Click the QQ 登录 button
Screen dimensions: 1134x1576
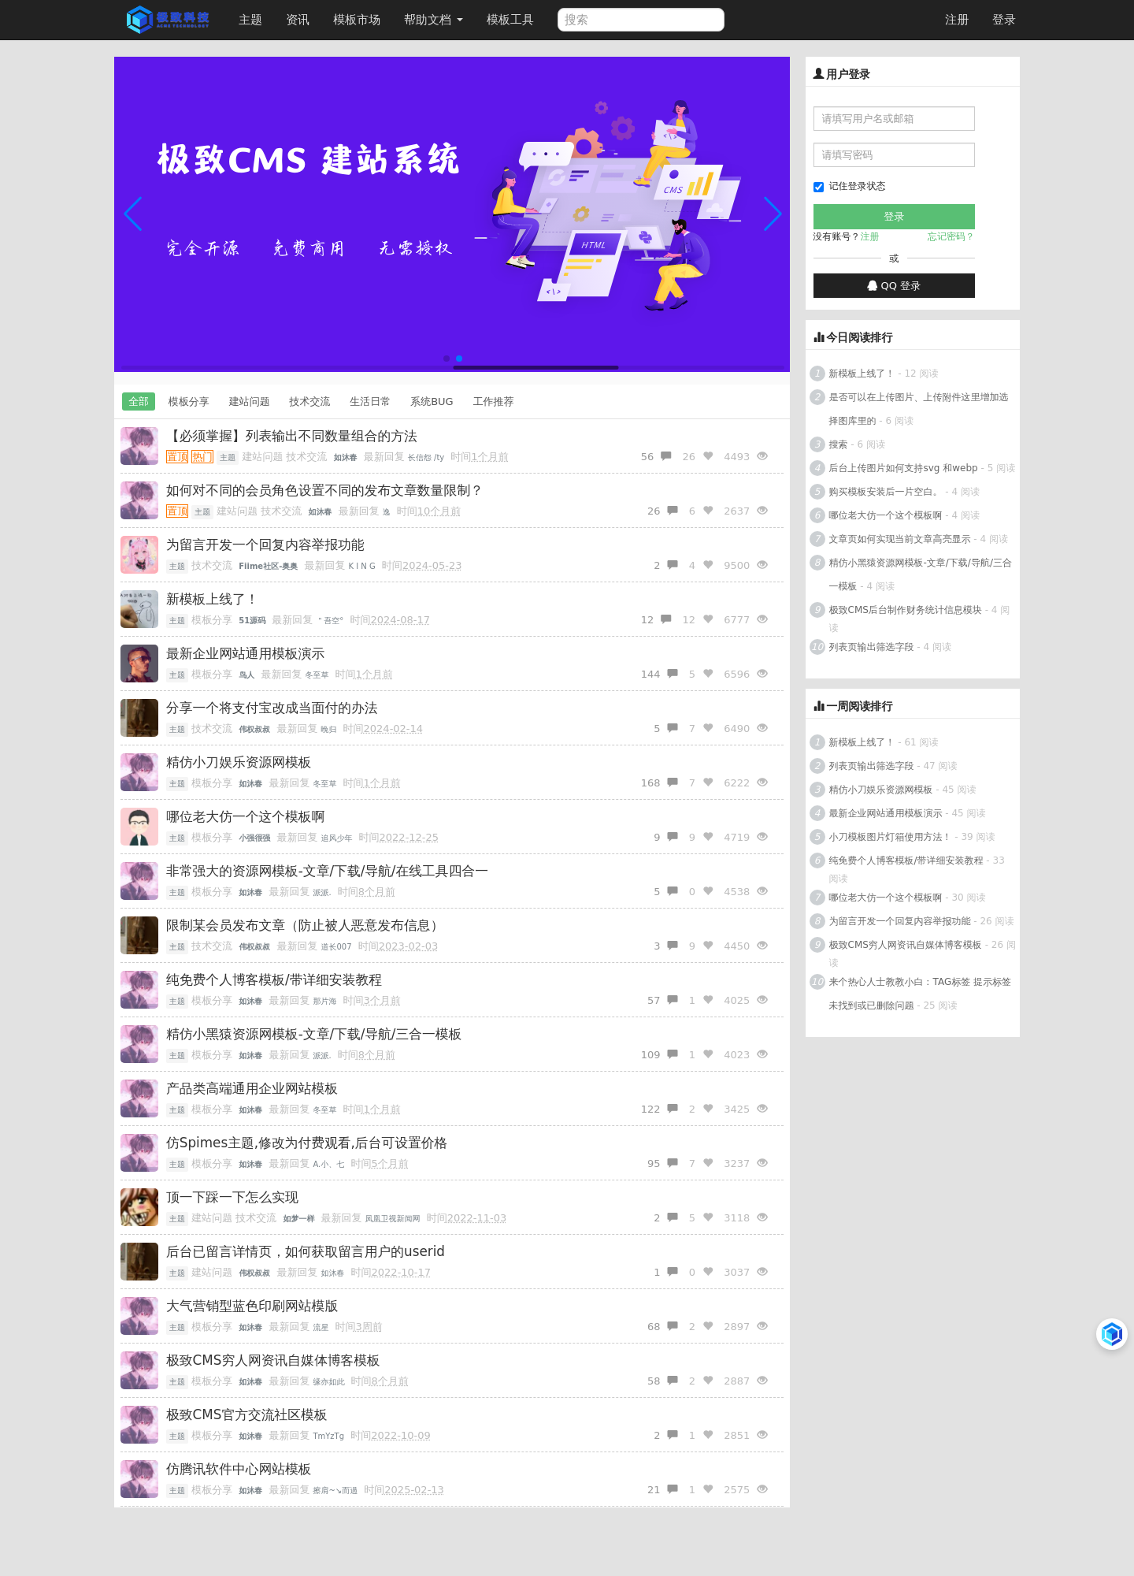pyautogui.click(x=894, y=286)
